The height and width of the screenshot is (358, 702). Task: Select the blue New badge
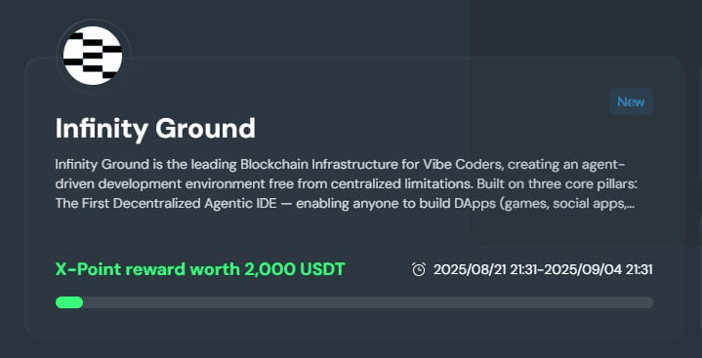631,101
